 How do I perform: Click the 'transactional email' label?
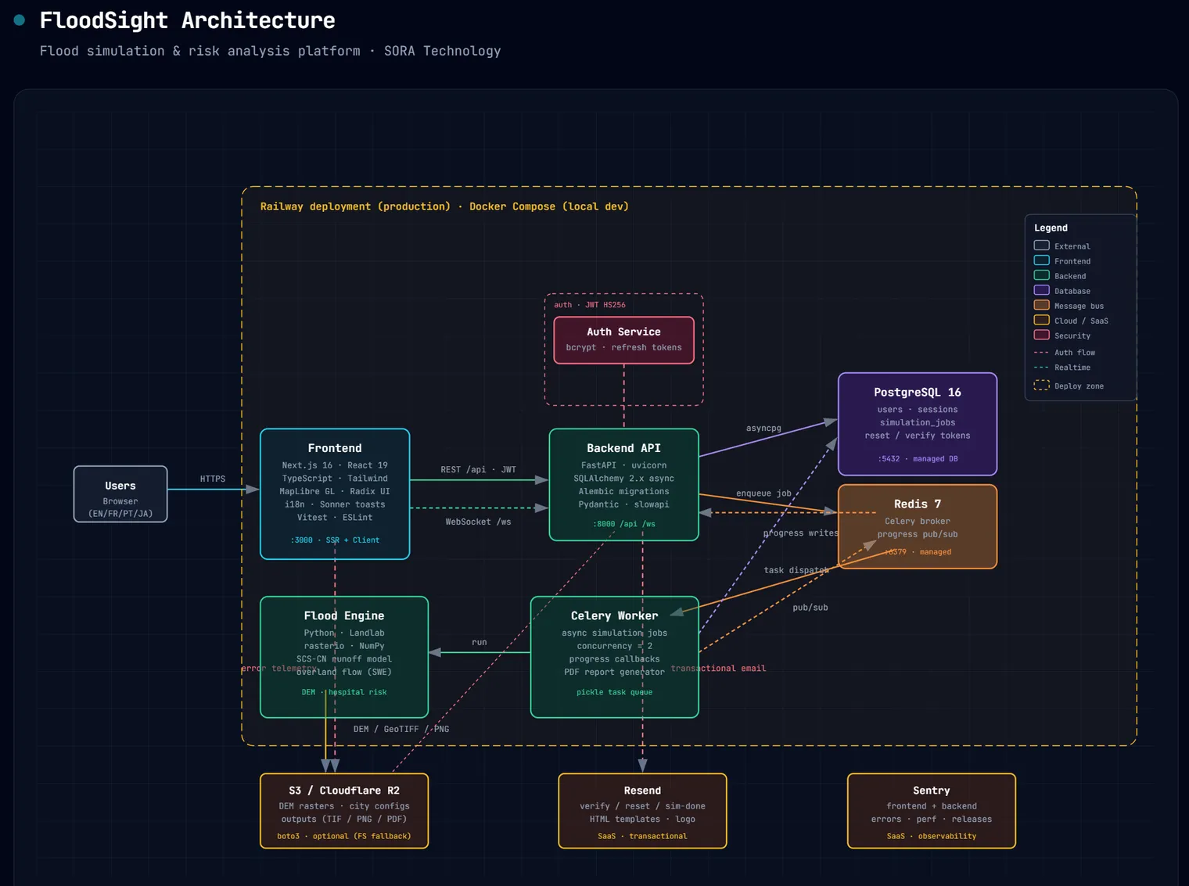point(718,669)
